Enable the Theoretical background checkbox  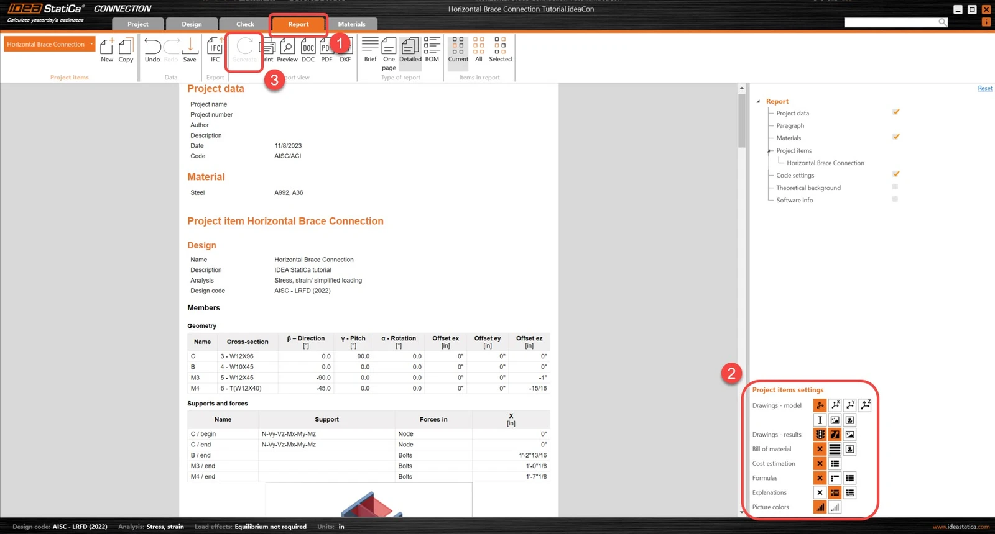pos(895,187)
